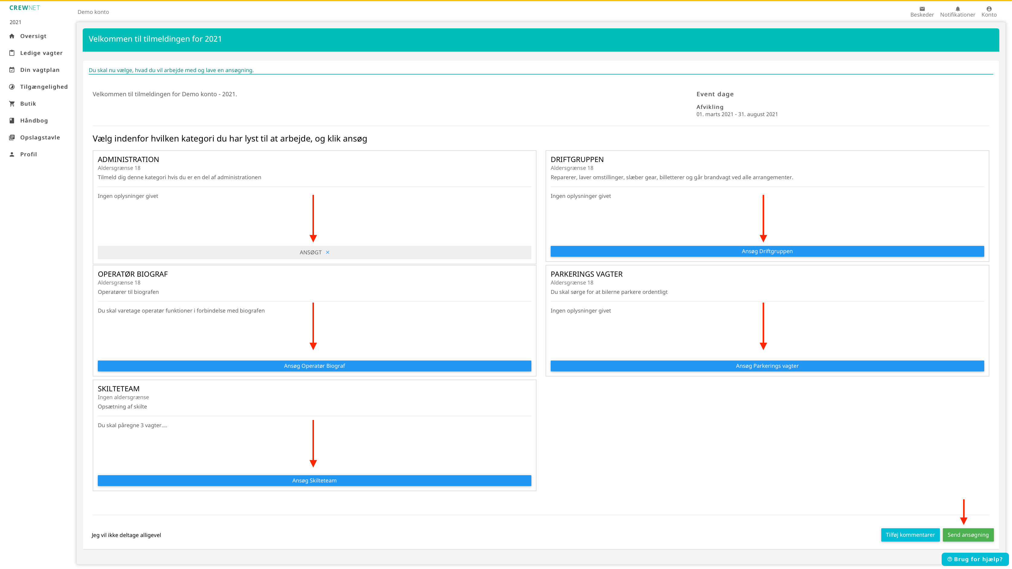Click the Tilgængelighed clock icon
Image resolution: width=1012 pixels, height=569 pixels.
(12, 87)
